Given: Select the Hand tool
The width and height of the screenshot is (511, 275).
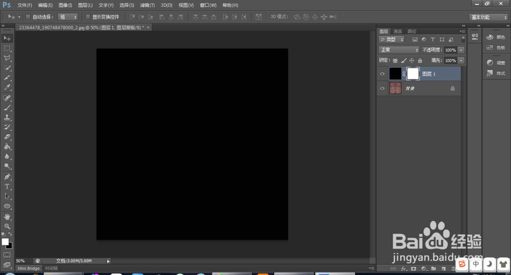Looking at the screenshot, I should (x=7, y=217).
